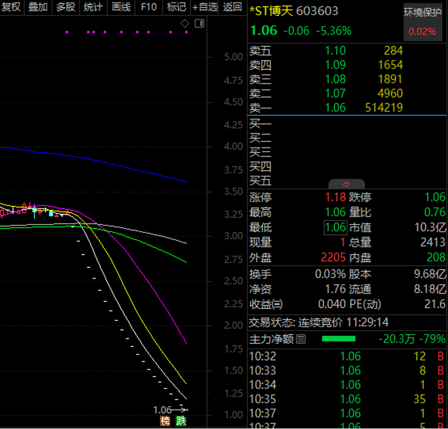Click the 换手 value 0.03%
This screenshot has width=448, height=429.
tap(330, 274)
